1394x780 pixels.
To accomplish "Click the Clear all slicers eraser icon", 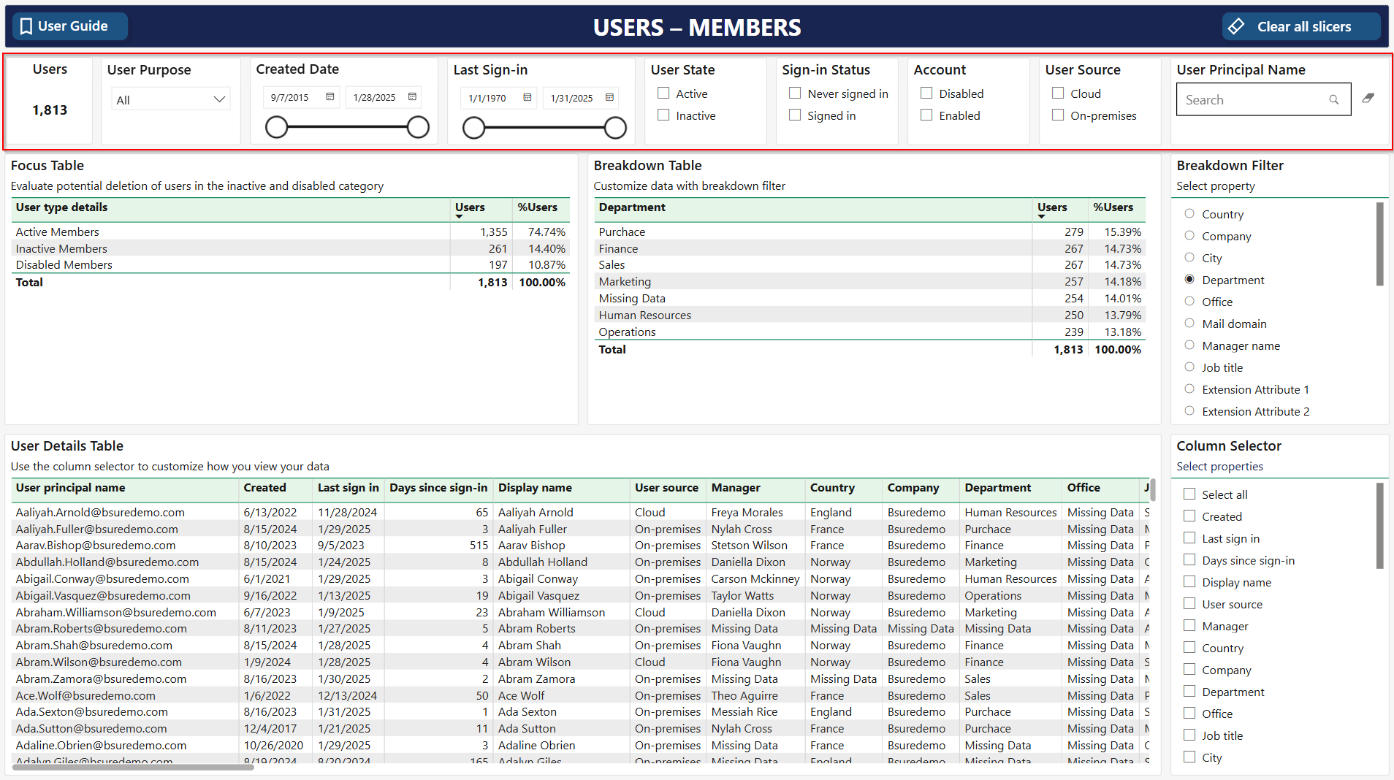I will click(x=1236, y=26).
